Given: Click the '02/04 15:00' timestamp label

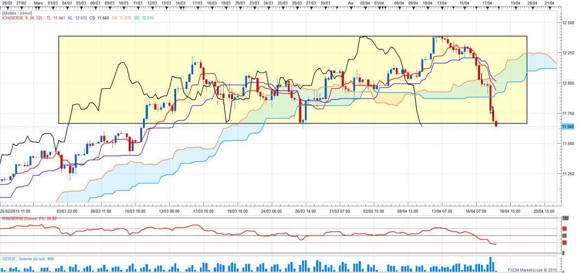Looking at the screenshot, I should 374,211.
